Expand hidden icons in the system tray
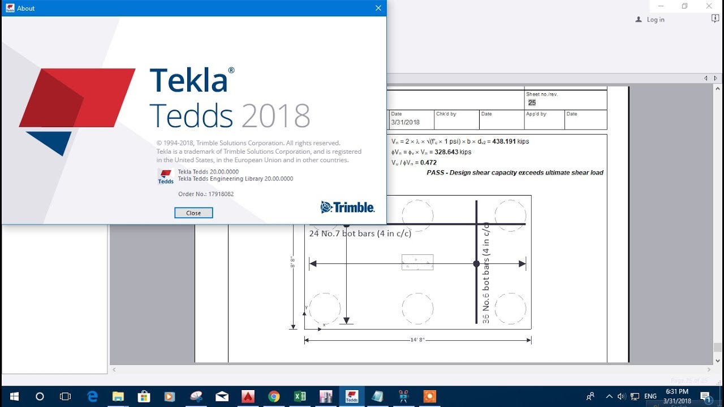Screen dimensions: 724x407 (x=609, y=396)
